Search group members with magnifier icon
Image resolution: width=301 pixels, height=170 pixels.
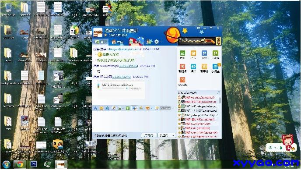(x=219, y=93)
